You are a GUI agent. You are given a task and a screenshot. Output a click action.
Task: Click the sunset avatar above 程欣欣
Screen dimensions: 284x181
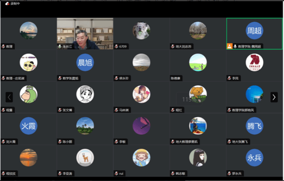[x=28, y=158]
